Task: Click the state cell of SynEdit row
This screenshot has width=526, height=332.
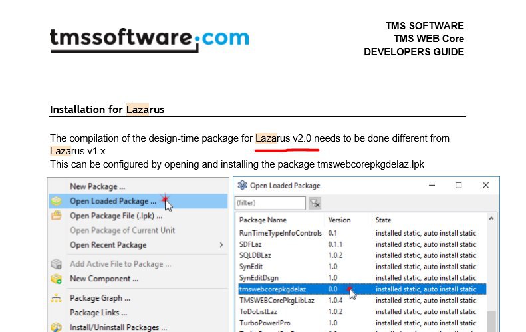Action: (426, 267)
